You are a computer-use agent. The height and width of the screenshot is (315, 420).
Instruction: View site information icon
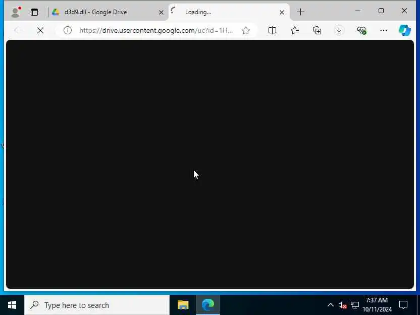click(68, 30)
